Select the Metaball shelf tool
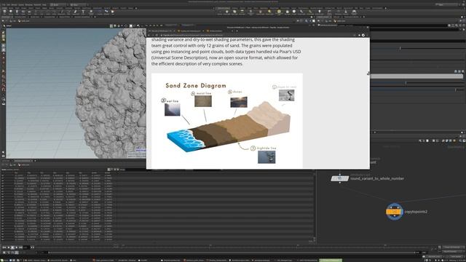 (106, 12)
